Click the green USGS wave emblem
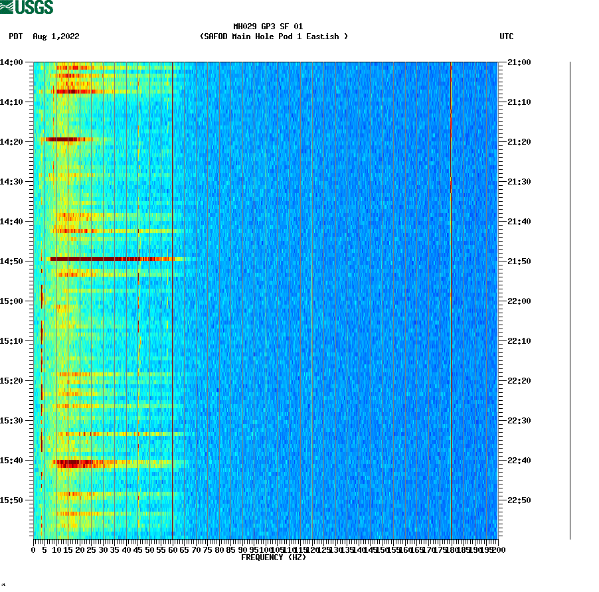Screen dimensions: 599x592 7,6
